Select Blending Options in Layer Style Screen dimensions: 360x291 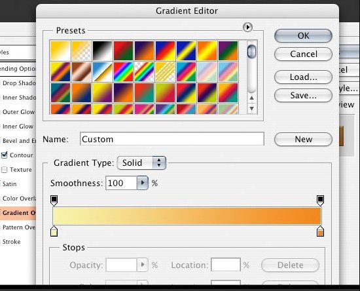click(18, 69)
